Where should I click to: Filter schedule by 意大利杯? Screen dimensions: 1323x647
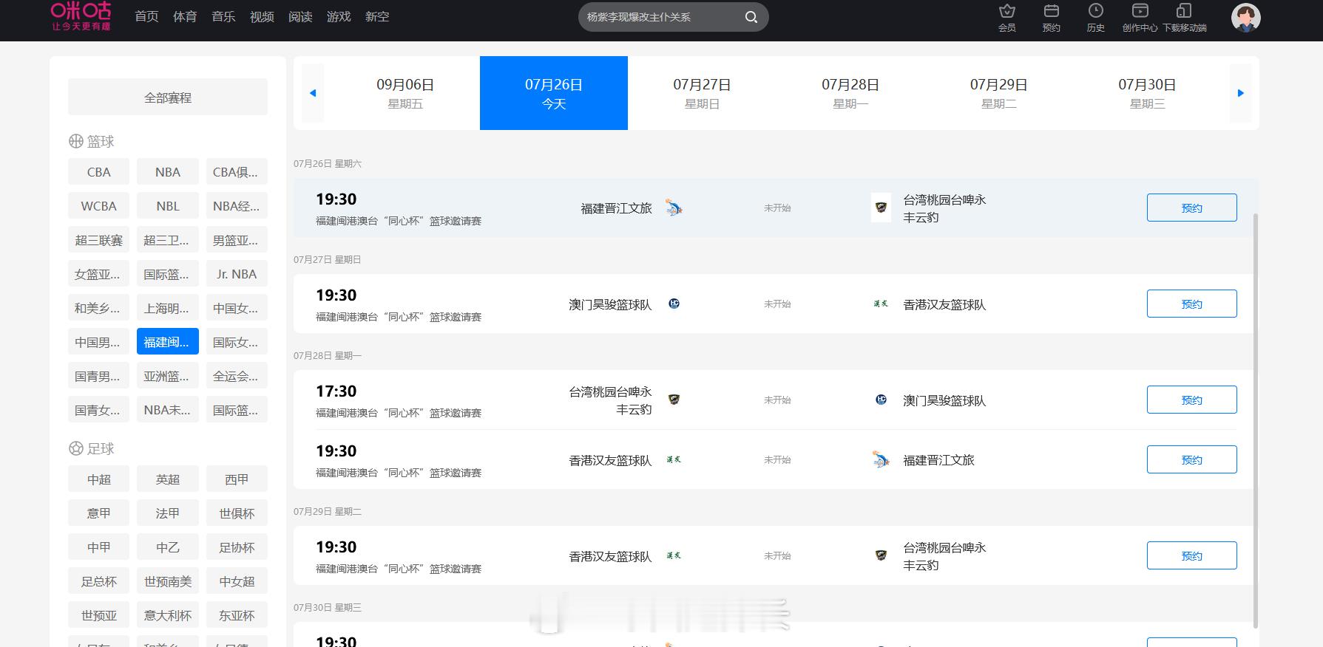pos(168,615)
